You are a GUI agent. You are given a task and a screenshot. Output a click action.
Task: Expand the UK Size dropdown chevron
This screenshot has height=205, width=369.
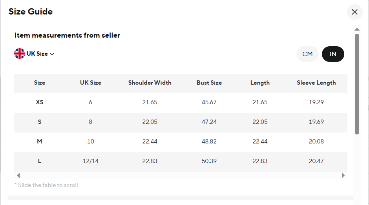click(52, 54)
